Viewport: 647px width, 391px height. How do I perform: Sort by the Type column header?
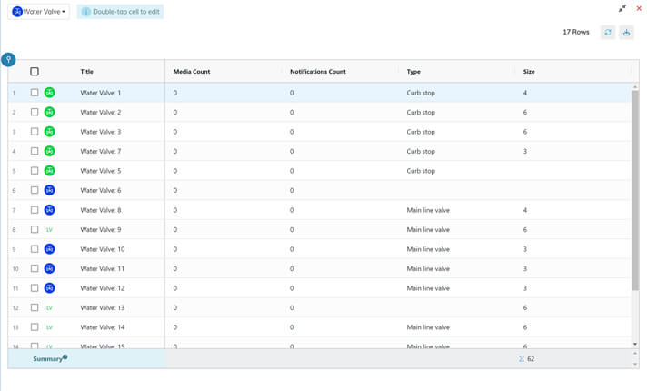(x=413, y=71)
